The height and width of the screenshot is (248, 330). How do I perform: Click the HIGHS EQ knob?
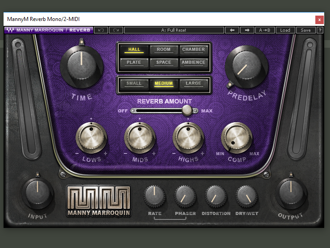click(188, 137)
